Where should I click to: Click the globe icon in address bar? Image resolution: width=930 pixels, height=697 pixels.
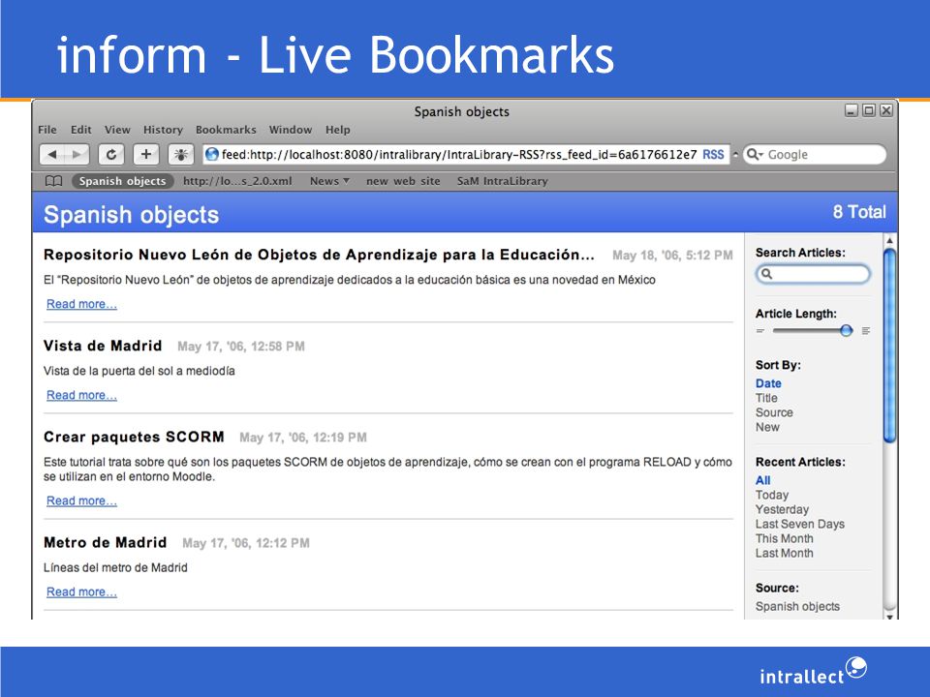212,155
